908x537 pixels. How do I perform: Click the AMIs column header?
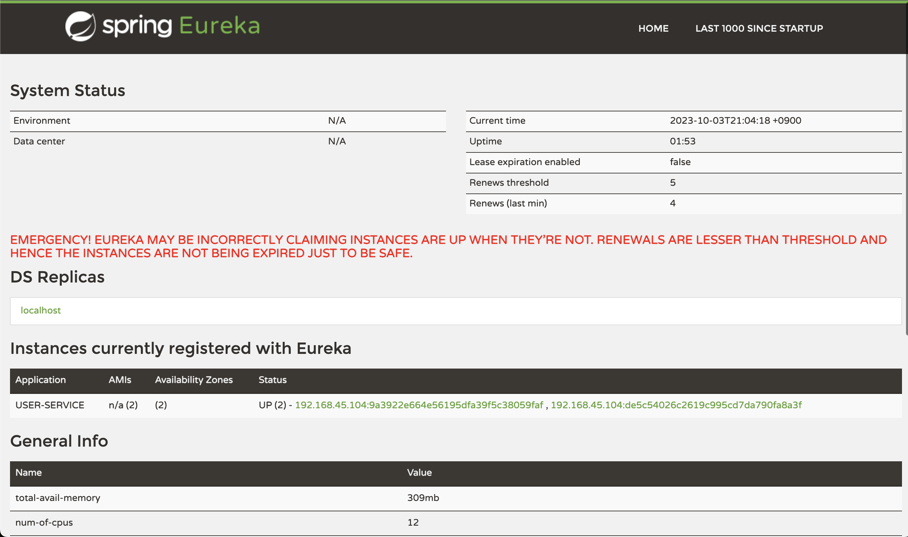[120, 380]
